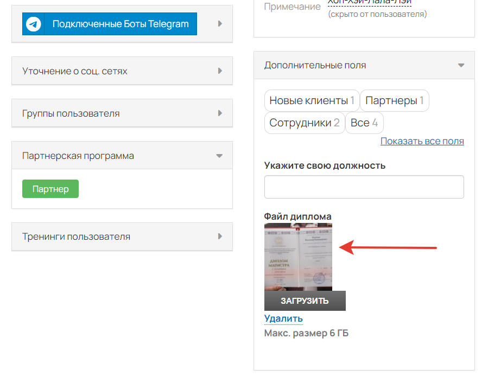This screenshot has width=488, height=377.
Task: Click the Дополнительные поля header title
Action: 315,65
